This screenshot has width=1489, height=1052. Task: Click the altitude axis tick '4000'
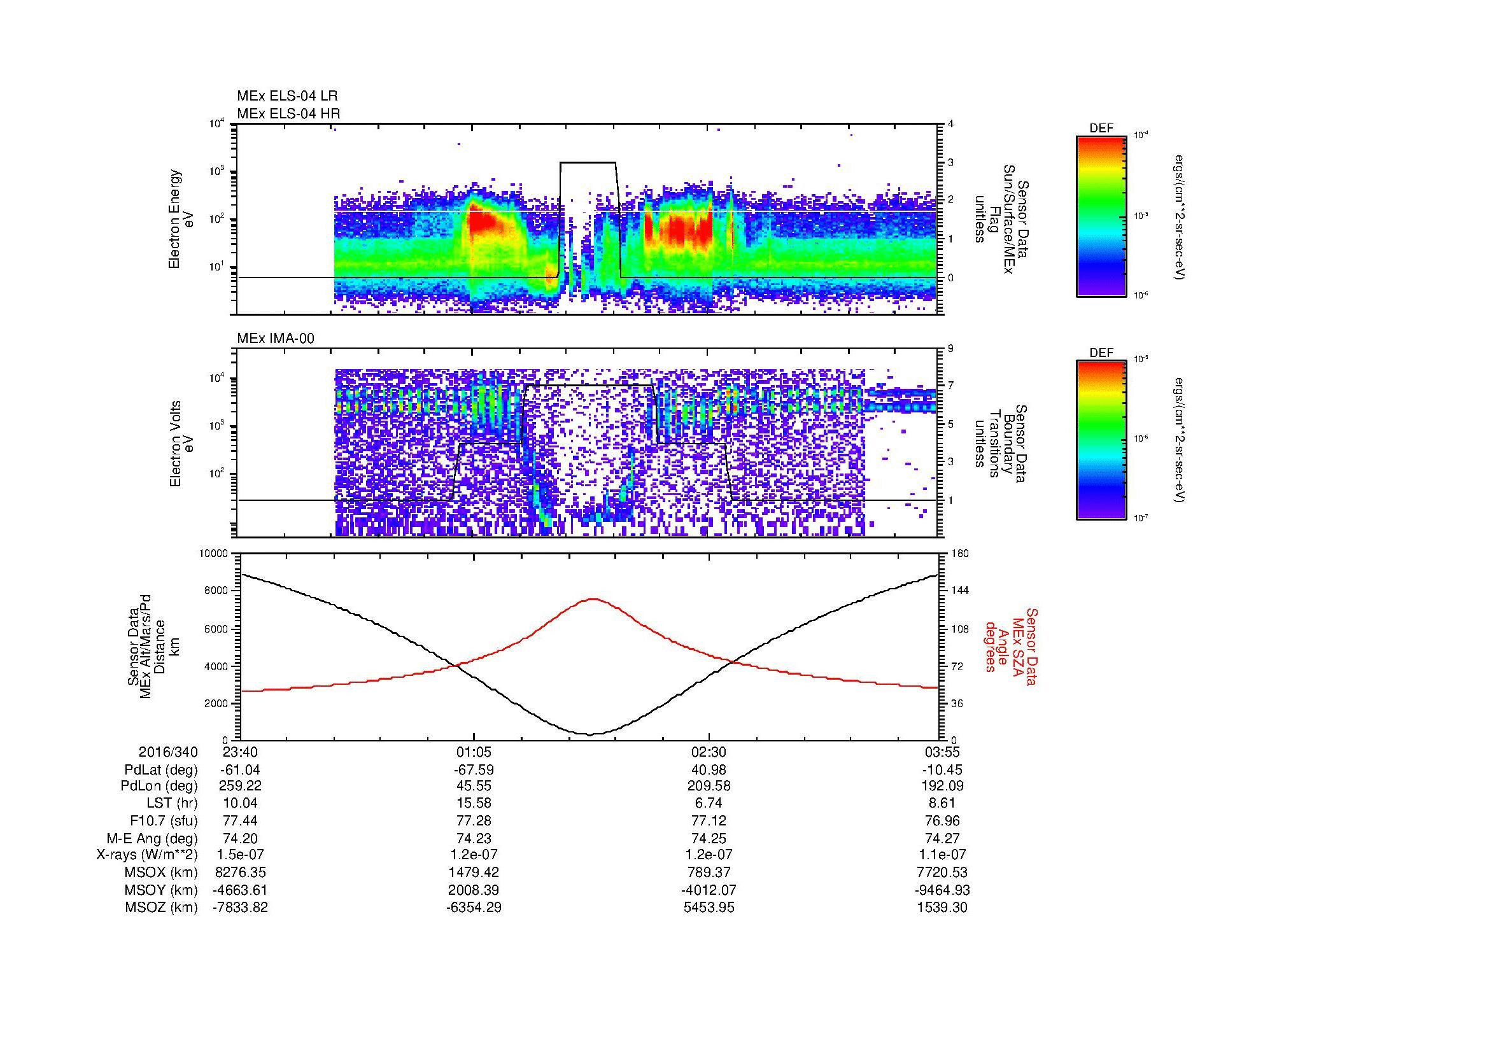point(216,666)
